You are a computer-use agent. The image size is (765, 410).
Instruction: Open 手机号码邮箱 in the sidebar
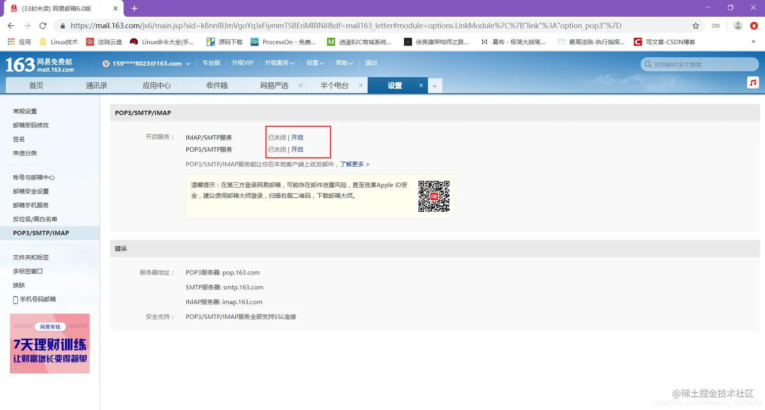coord(34,299)
